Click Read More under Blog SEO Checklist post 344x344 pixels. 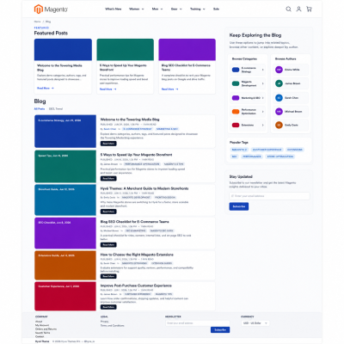108,245
